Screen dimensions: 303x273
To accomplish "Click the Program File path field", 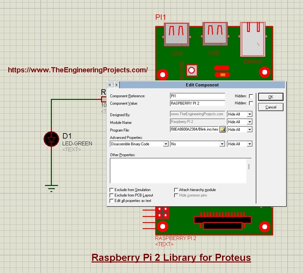I will coord(195,129).
